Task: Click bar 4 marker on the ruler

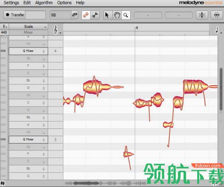Action: pos(137,28)
